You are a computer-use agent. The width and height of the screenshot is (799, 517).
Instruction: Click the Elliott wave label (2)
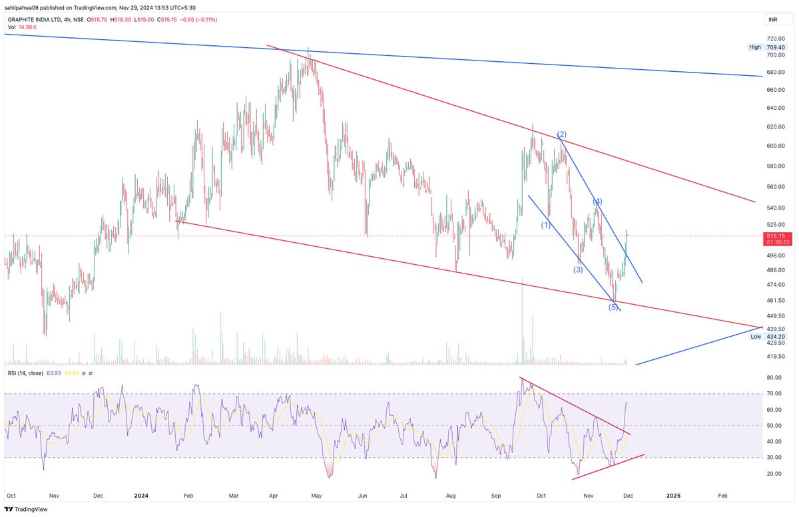561,134
